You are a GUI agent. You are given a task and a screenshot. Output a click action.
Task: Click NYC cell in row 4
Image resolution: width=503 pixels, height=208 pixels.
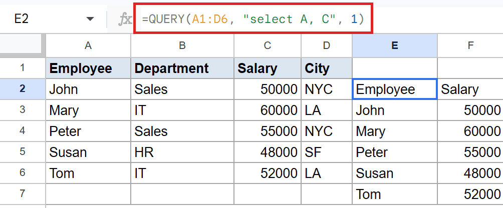327,130
